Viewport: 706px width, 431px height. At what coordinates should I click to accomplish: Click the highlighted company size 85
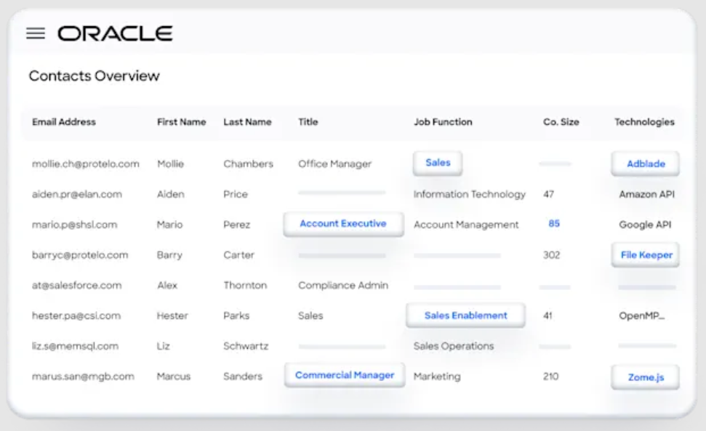[x=554, y=224]
